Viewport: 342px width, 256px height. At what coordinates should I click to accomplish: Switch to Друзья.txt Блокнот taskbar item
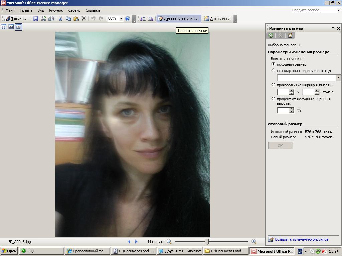point(180,251)
